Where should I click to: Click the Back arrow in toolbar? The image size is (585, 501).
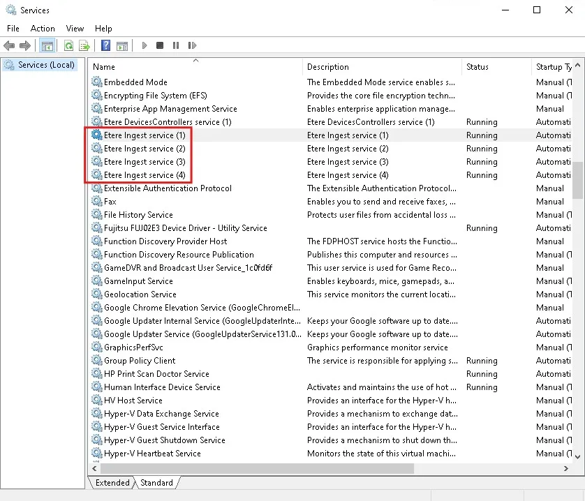[x=9, y=46]
